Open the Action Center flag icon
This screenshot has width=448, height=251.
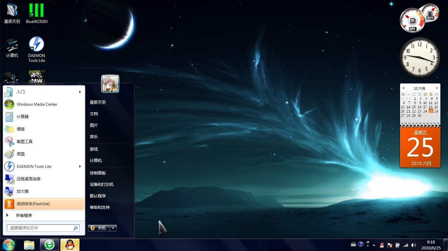pyautogui.click(x=390, y=245)
